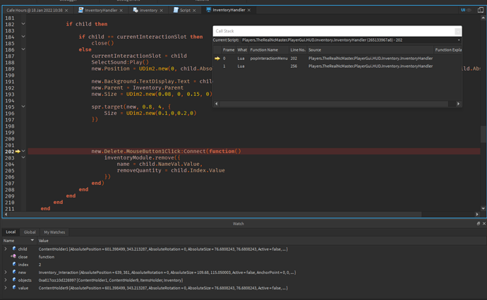Switch to the inventory module tab

(148, 11)
